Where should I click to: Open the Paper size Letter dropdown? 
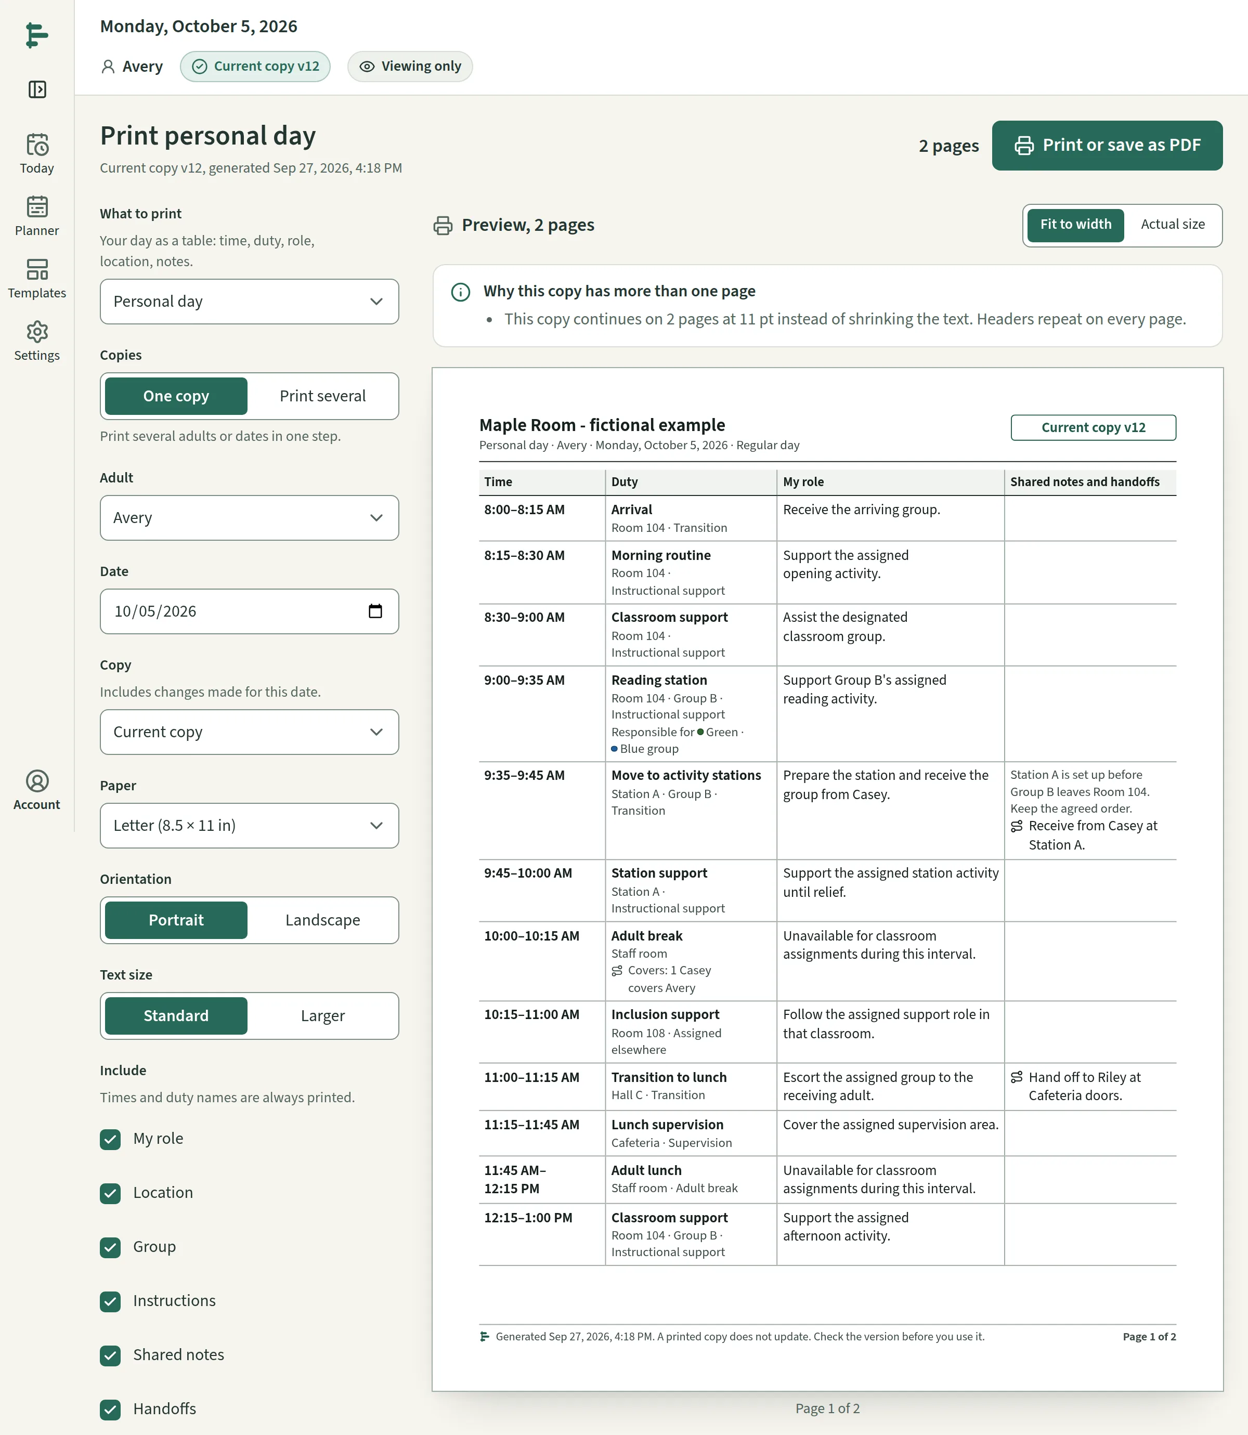tap(249, 826)
